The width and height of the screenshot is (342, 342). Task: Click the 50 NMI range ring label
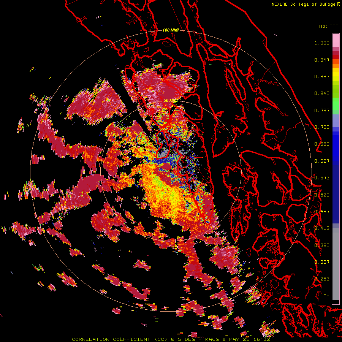point(171,101)
